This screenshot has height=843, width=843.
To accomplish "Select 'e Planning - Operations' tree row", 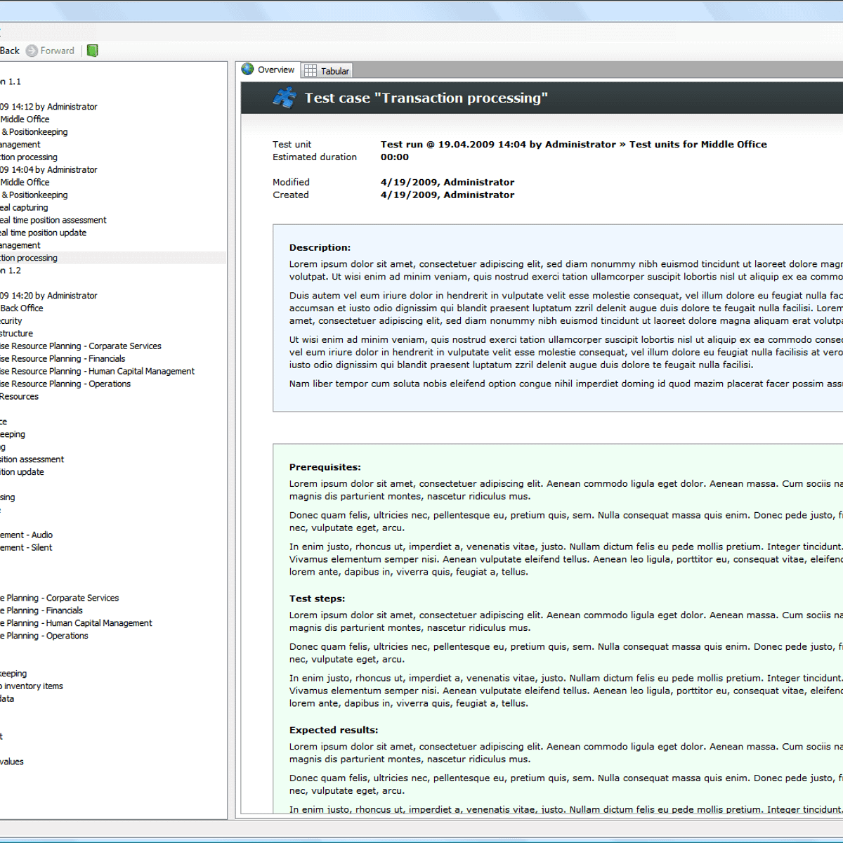I will pyautogui.click(x=44, y=636).
